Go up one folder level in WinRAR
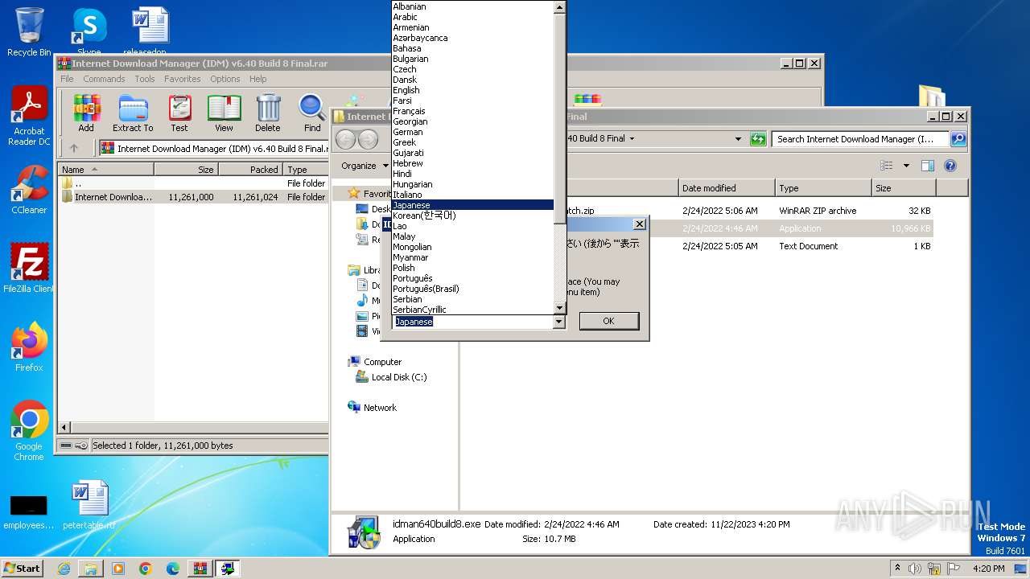Viewport: 1030px width, 579px height. [74, 148]
